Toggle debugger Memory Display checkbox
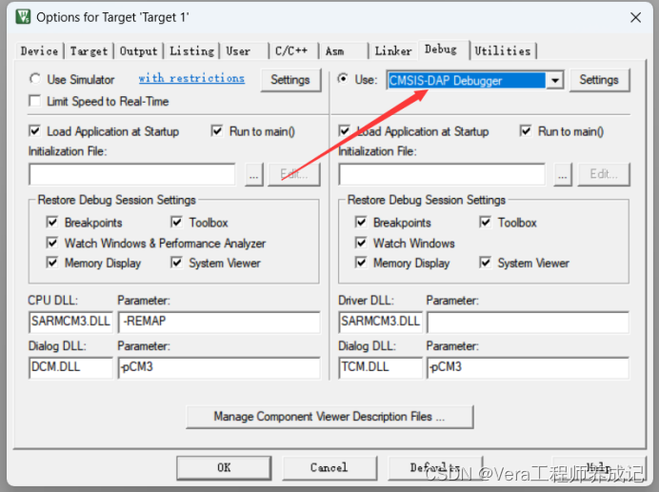Image resolution: width=659 pixels, height=492 pixels. point(361,263)
